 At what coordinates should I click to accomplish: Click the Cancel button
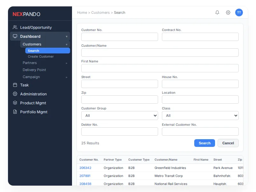[228, 143]
